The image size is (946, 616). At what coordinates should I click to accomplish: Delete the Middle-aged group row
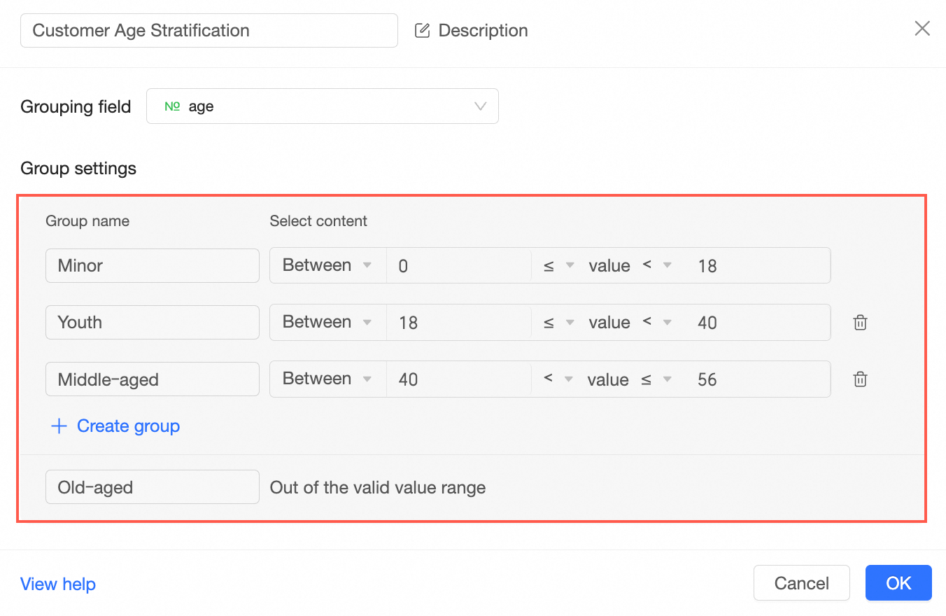[860, 379]
